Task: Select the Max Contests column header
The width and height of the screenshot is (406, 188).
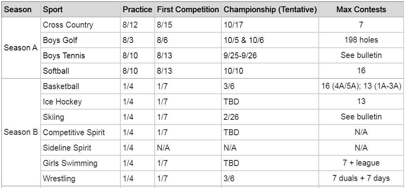Action: tap(361, 9)
